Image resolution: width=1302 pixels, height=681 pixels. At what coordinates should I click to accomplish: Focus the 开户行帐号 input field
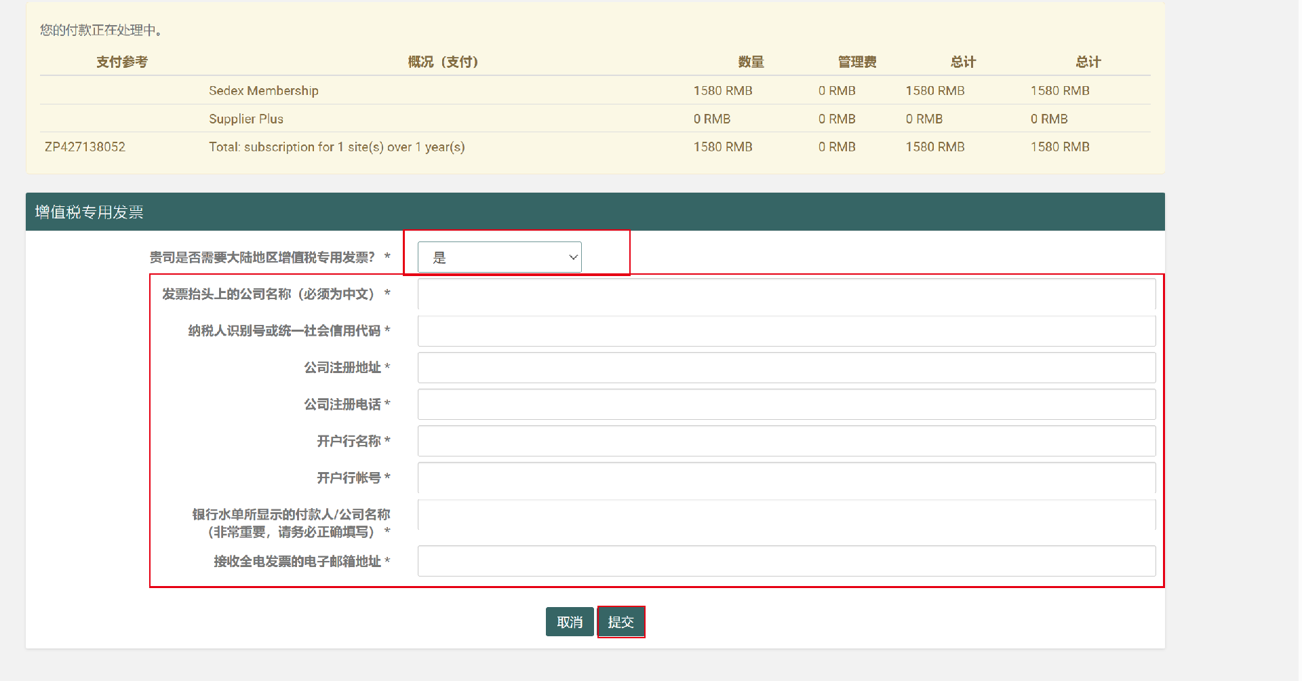[787, 478]
